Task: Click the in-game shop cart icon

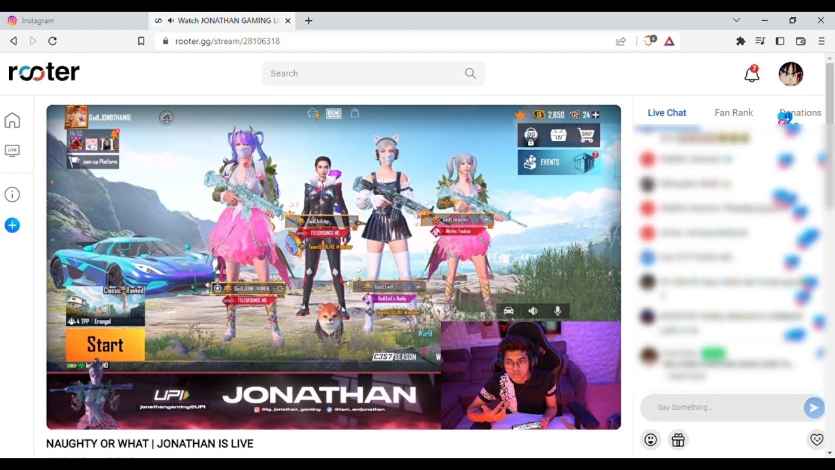Action: (x=586, y=136)
